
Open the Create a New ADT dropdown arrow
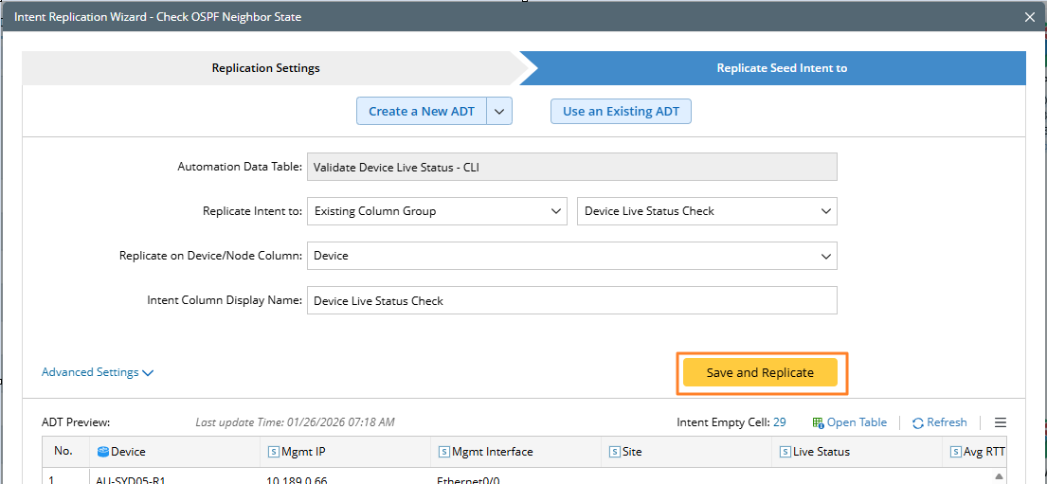[500, 111]
